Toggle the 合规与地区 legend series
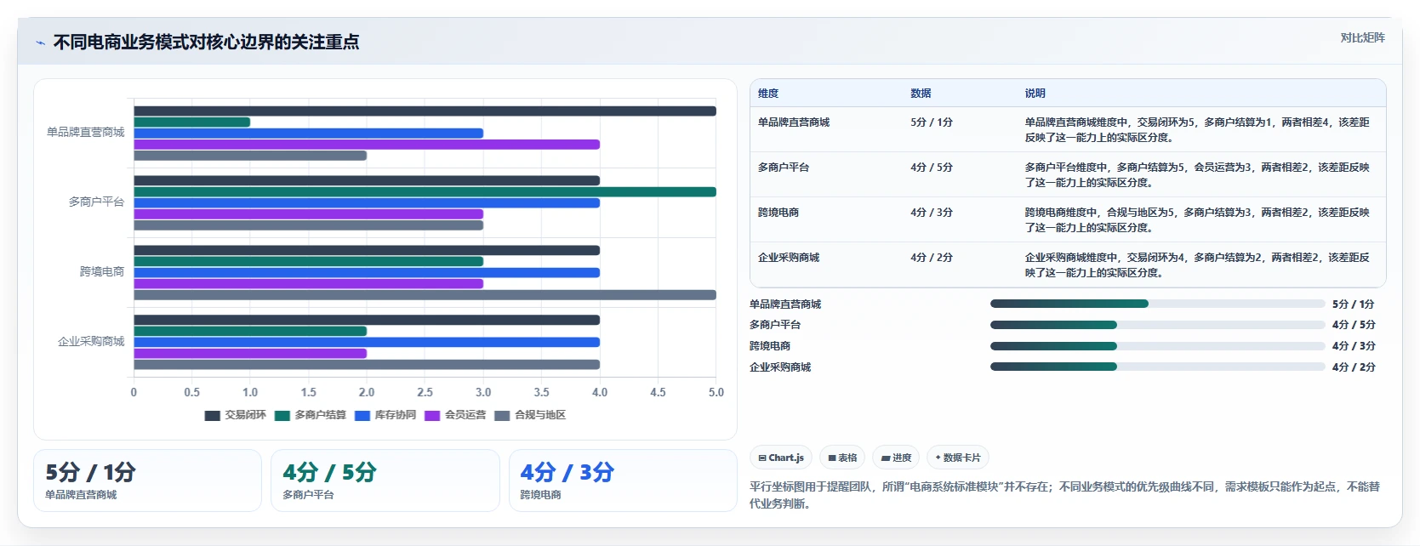The width and height of the screenshot is (1420, 546). click(x=530, y=415)
